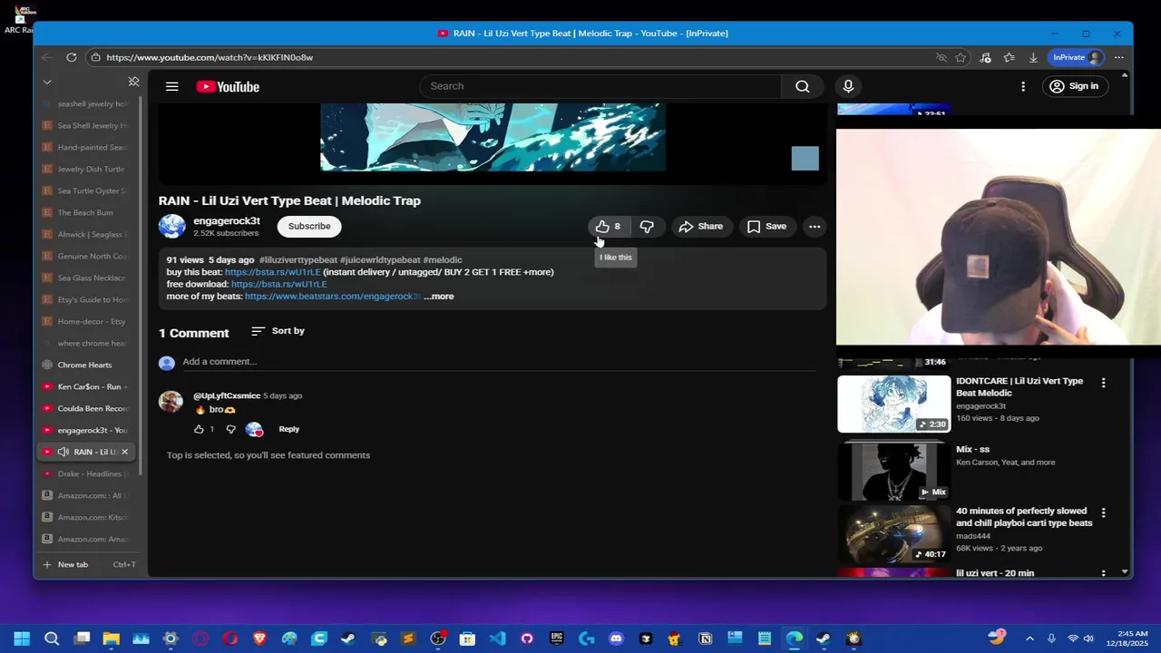Open the buy this beat bsta.rs link
Image resolution: width=1161 pixels, height=653 pixels.
pyautogui.click(x=273, y=272)
